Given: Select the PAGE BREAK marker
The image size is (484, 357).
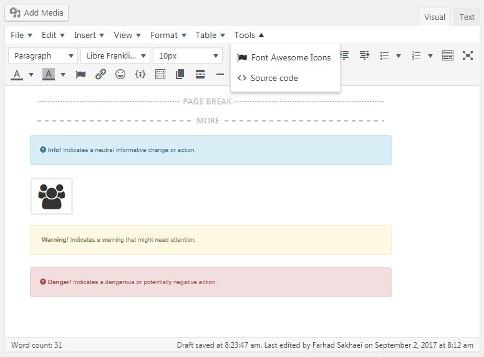Looking at the screenshot, I should coord(211,102).
